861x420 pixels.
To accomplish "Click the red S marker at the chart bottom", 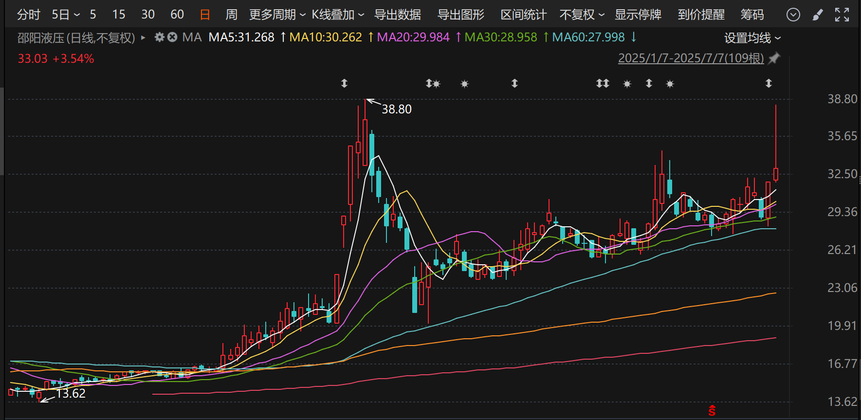I will (x=712, y=411).
